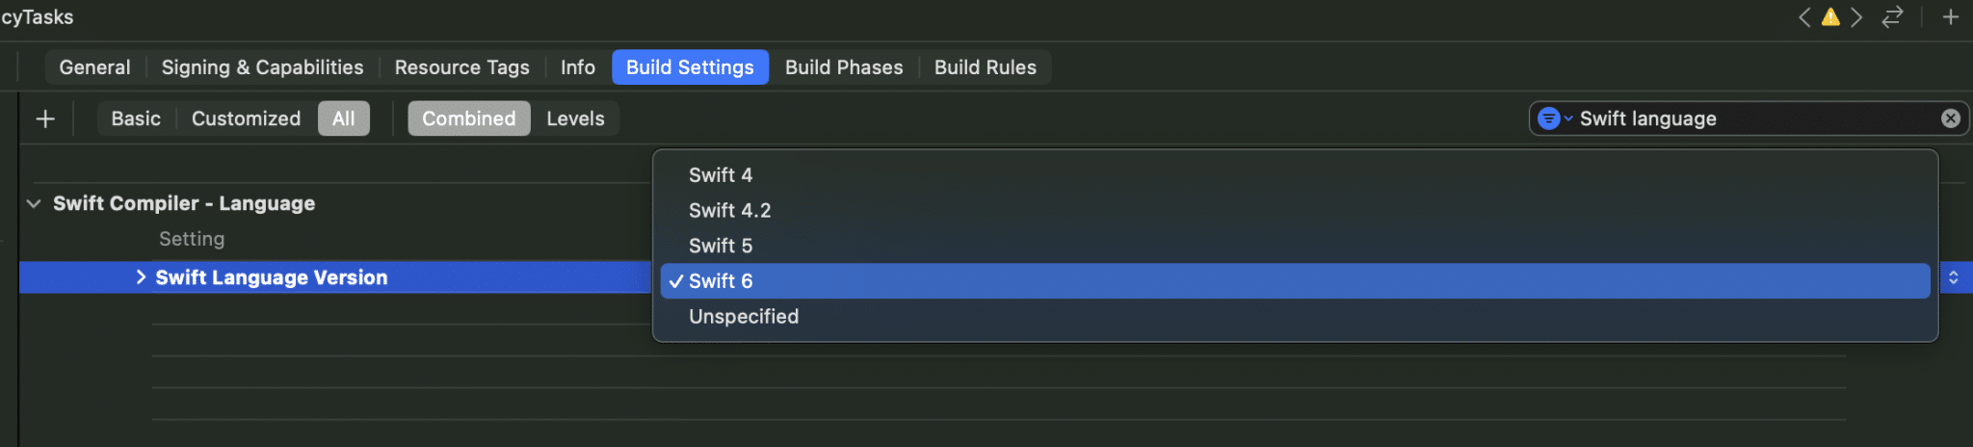1973x447 pixels.
Task: Switch to the Levels view
Action: (x=575, y=118)
